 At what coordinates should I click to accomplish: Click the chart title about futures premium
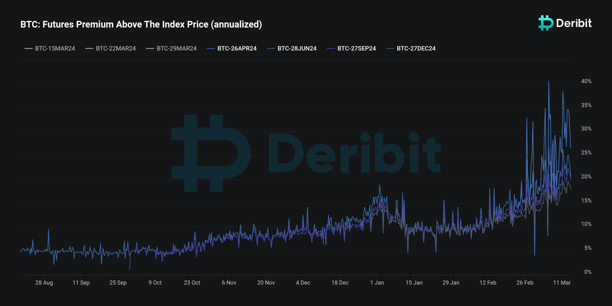click(141, 24)
